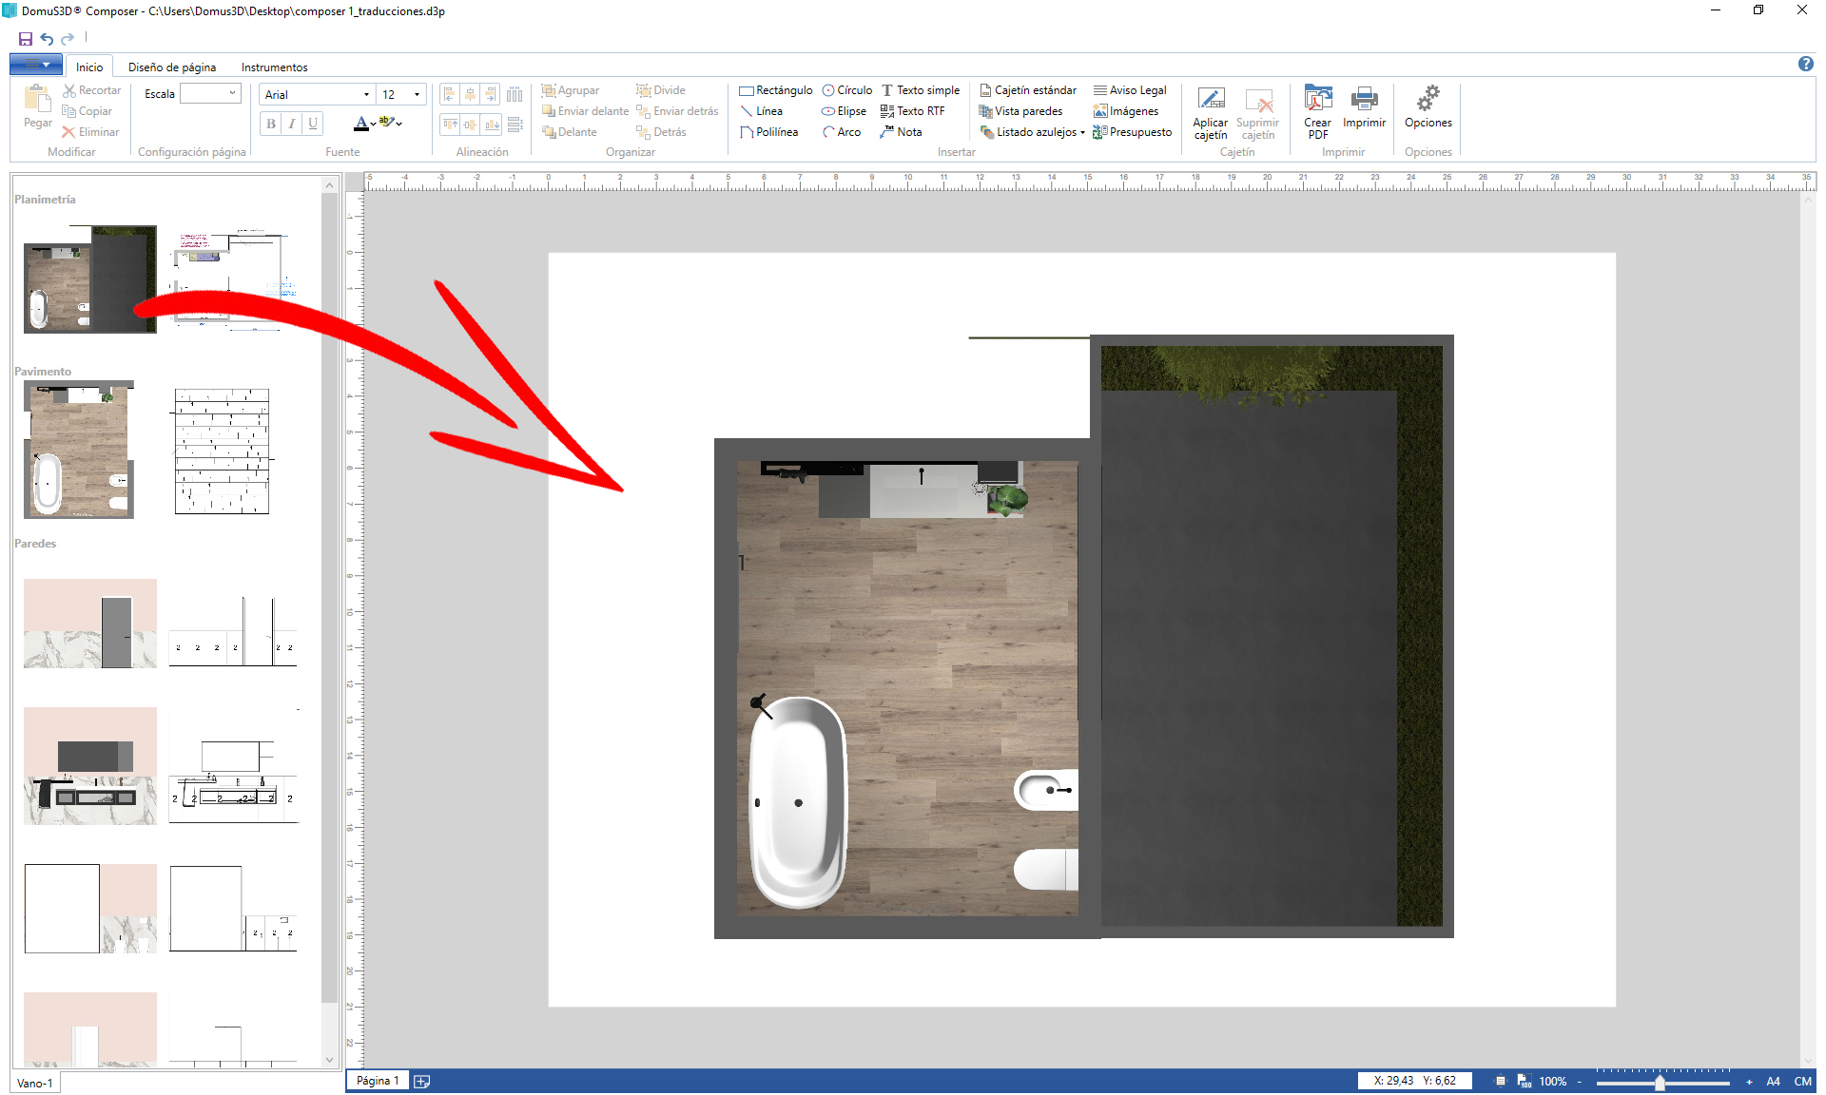The width and height of the screenshot is (1826, 1095).
Task: Align objects to the bottom
Action: pos(491,125)
